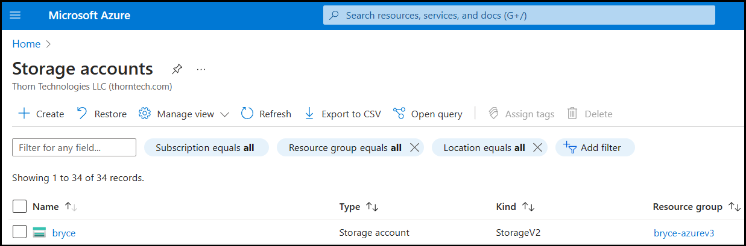
Task: Sort by the Name column header
Action: tap(46, 206)
